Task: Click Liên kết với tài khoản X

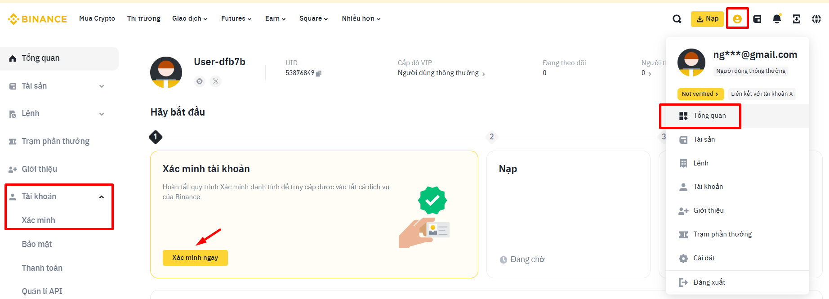Action: coord(762,94)
